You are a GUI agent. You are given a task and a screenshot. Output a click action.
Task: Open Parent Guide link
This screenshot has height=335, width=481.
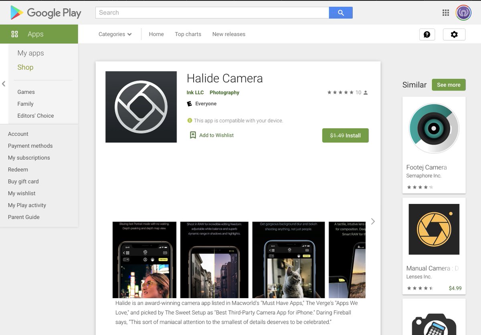coord(24,217)
